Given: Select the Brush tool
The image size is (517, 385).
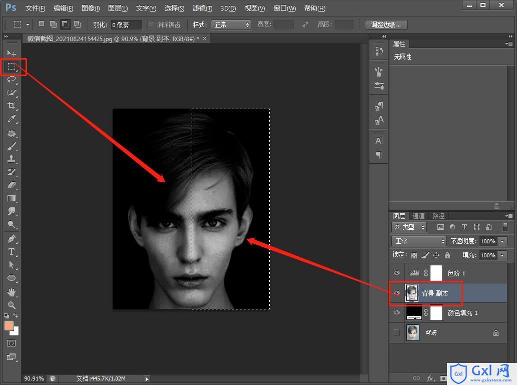Looking at the screenshot, I should [12, 146].
